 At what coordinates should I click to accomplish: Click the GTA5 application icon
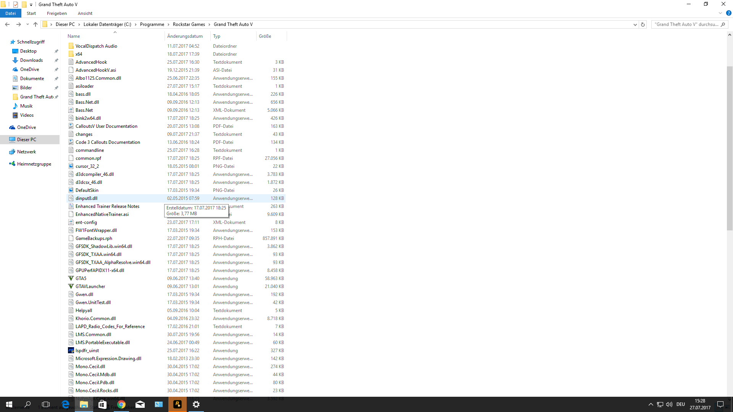click(x=71, y=278)
